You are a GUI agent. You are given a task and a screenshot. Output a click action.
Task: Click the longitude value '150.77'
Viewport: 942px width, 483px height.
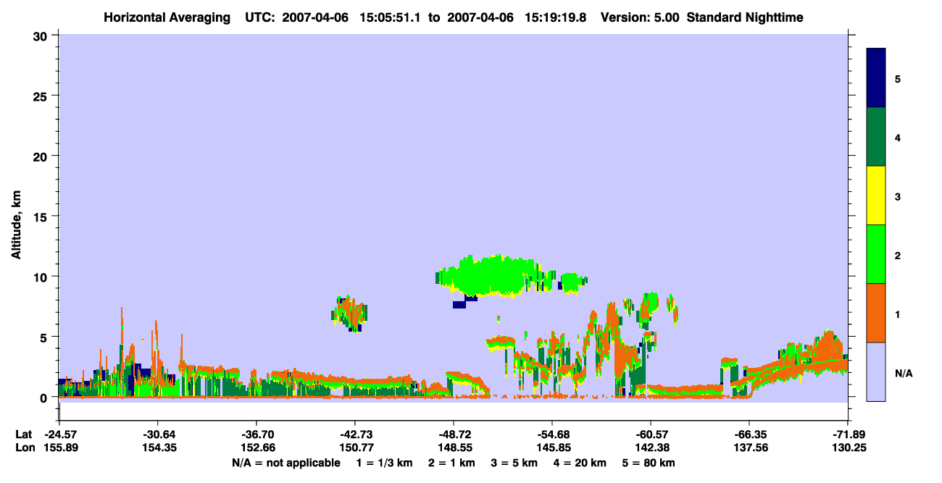pyautogui.click(x=355, y=448)
